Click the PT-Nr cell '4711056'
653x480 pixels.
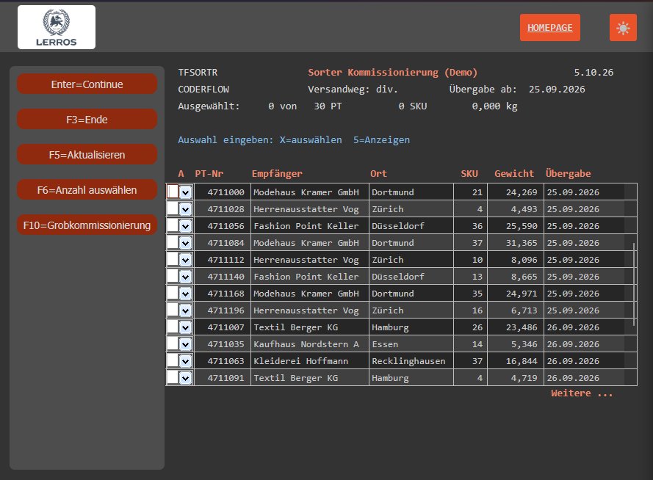[x=226, y=226]
